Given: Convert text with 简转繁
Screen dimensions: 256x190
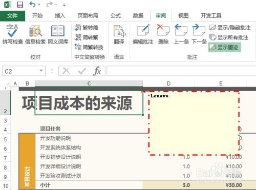Looking at the screenshot, I should point(87,37).
